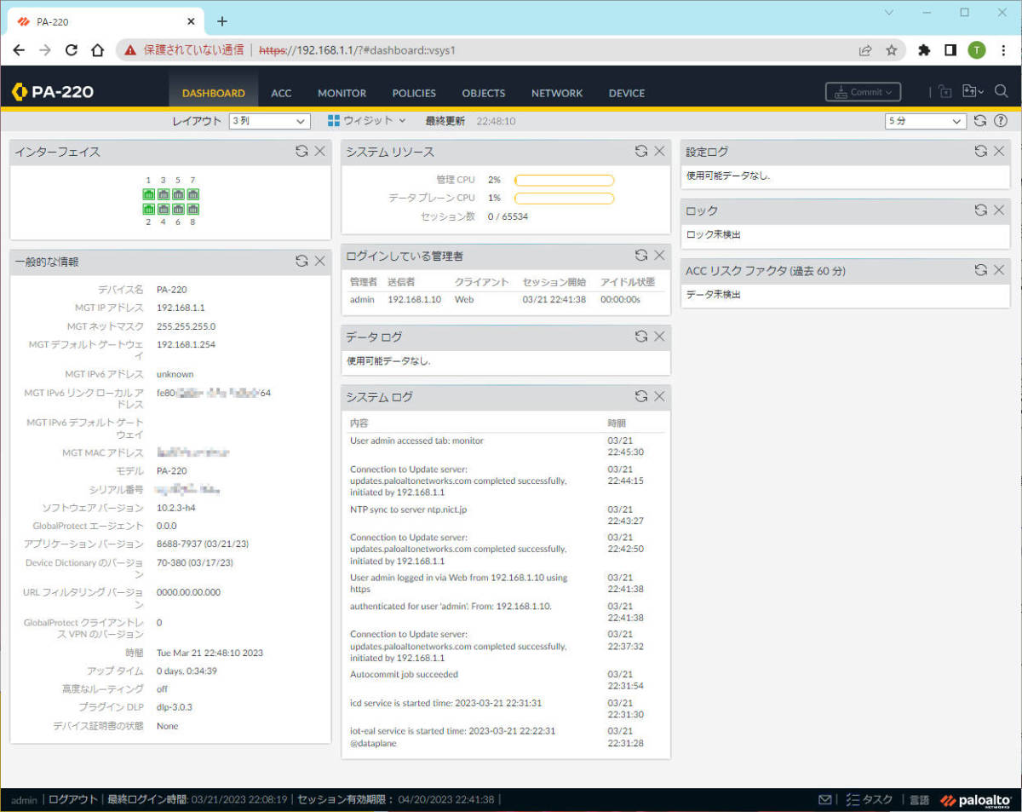Open a new browser tab

coord(222,20)
